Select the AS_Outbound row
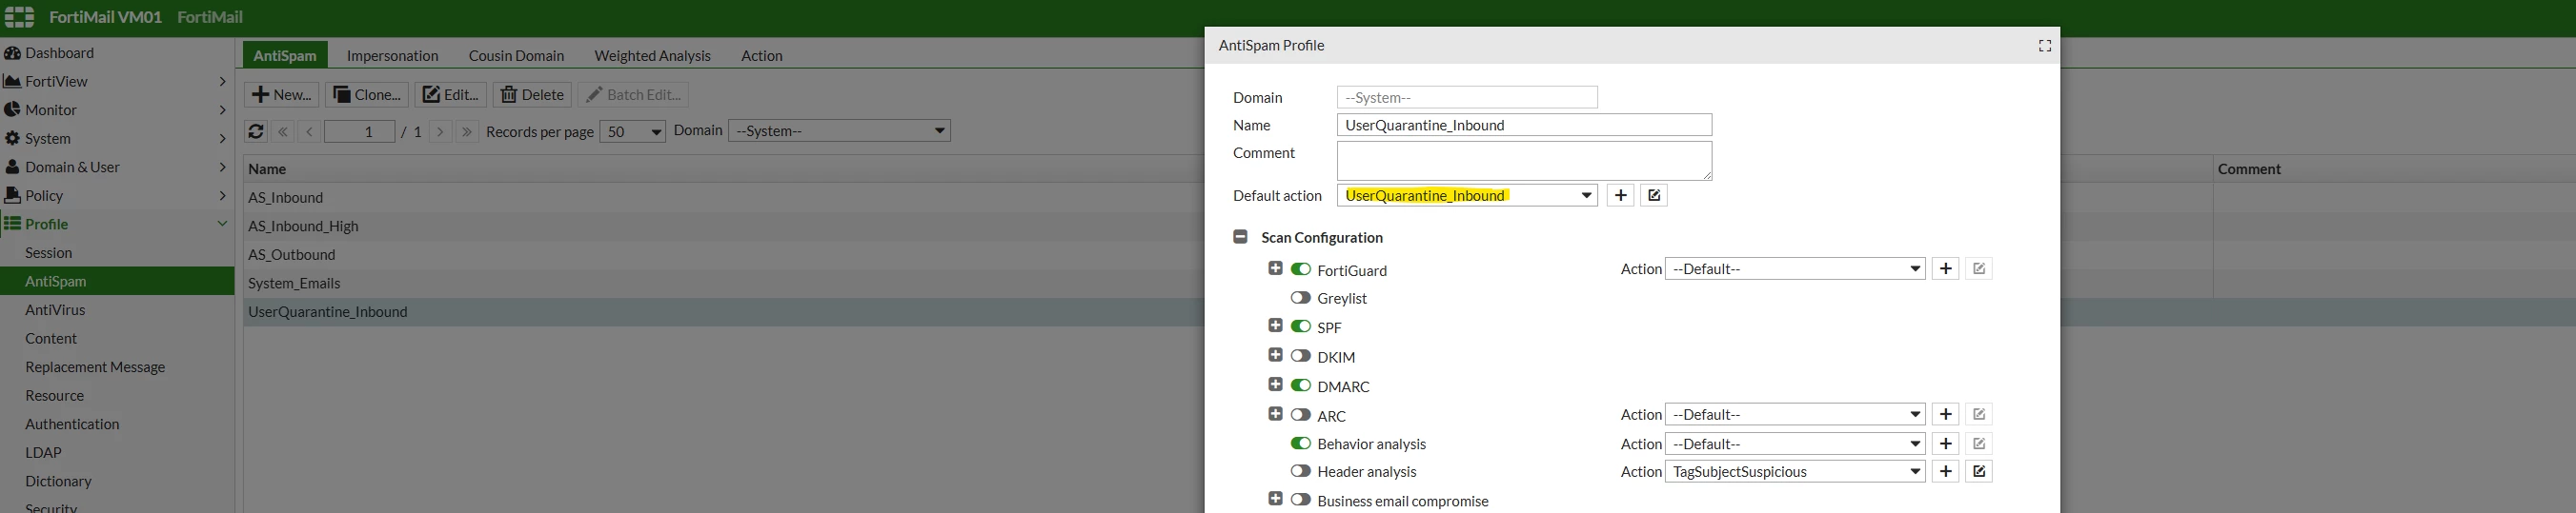This screenshot has height=513, width=2576. point(724,254)
